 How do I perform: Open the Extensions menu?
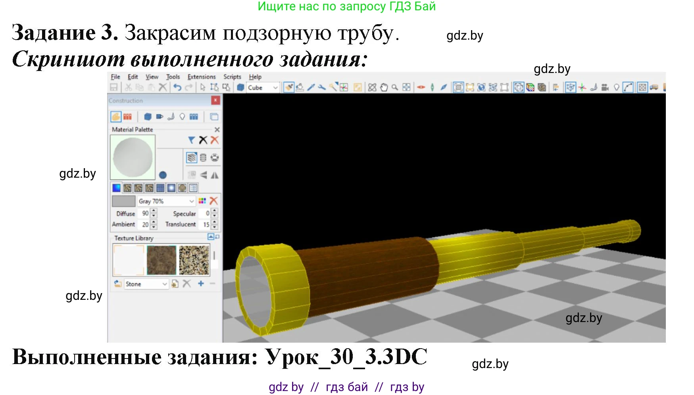tap(202, 77)
